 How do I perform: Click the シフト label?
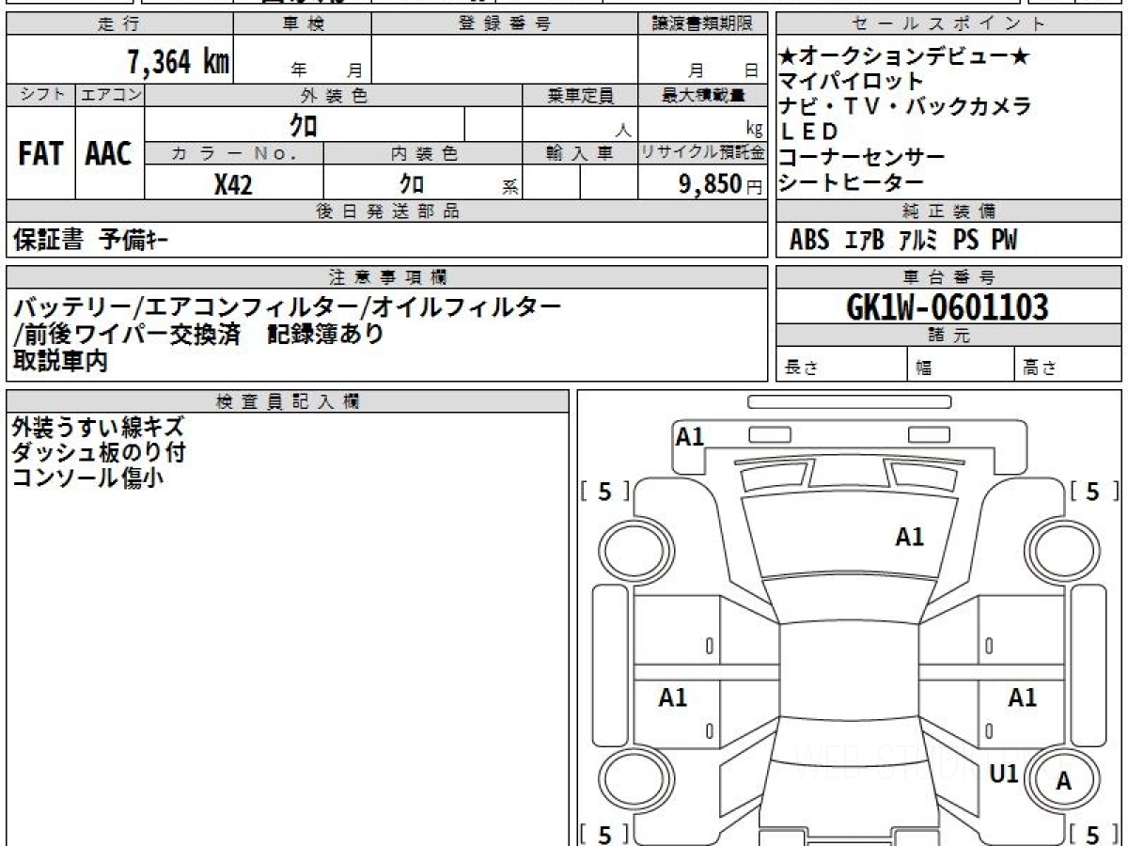tap(40, 95)
